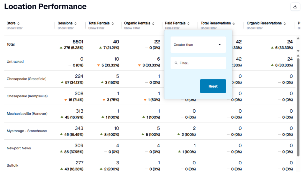This screenshot has height=172, width=302.
Task: Click Stonehouse sessions value 343
Action: (x=79, y=128)
